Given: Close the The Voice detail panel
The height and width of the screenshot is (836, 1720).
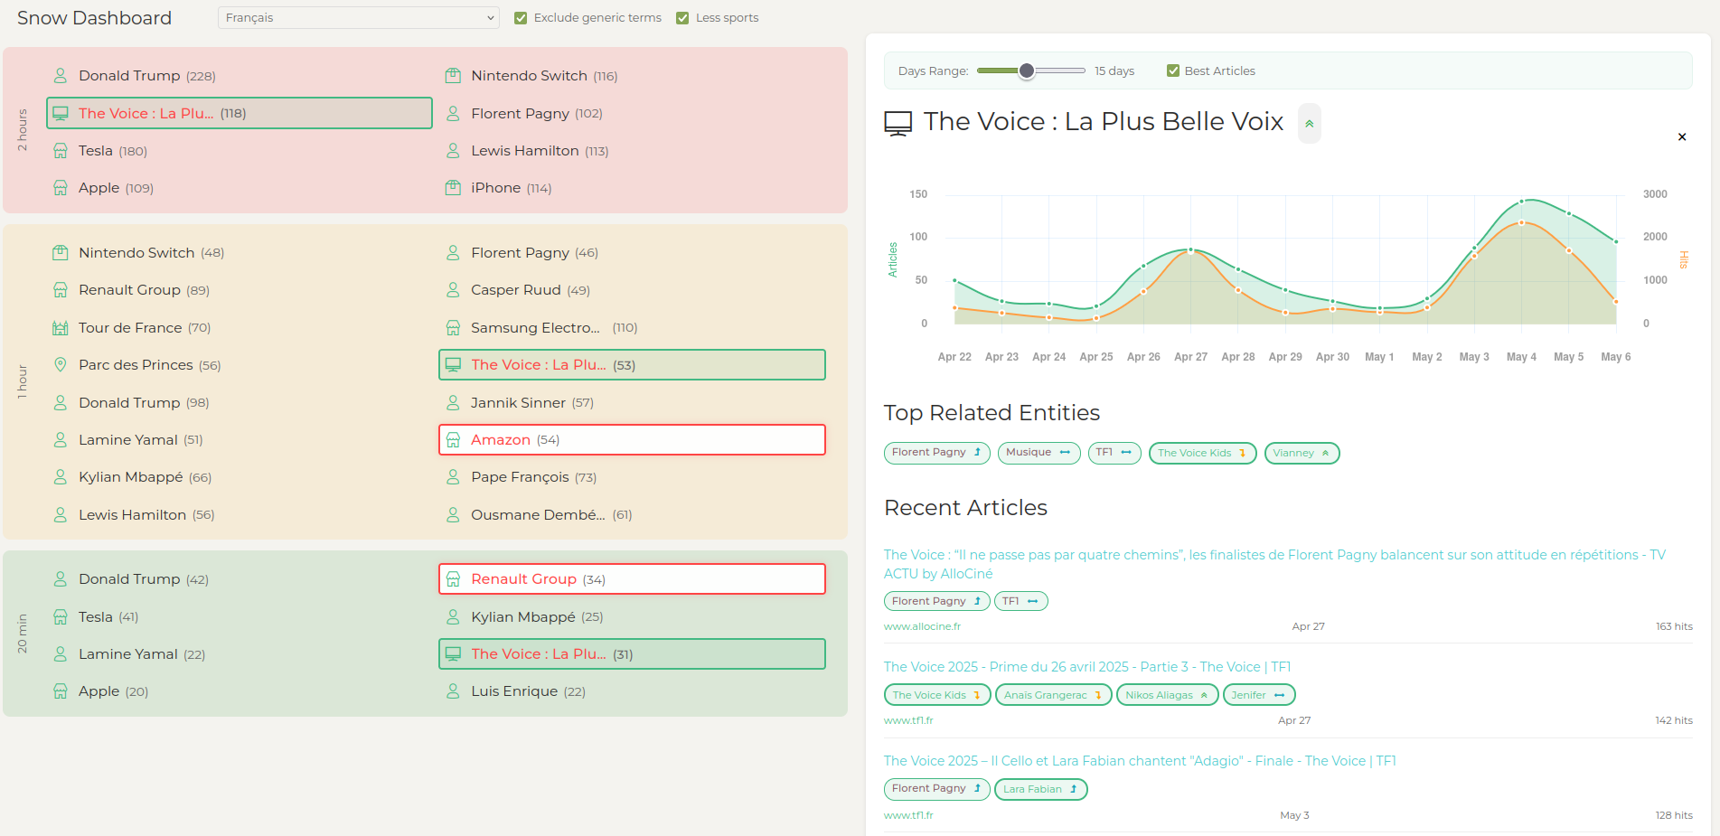Looking at the screenshot, I should (1682, 137).
